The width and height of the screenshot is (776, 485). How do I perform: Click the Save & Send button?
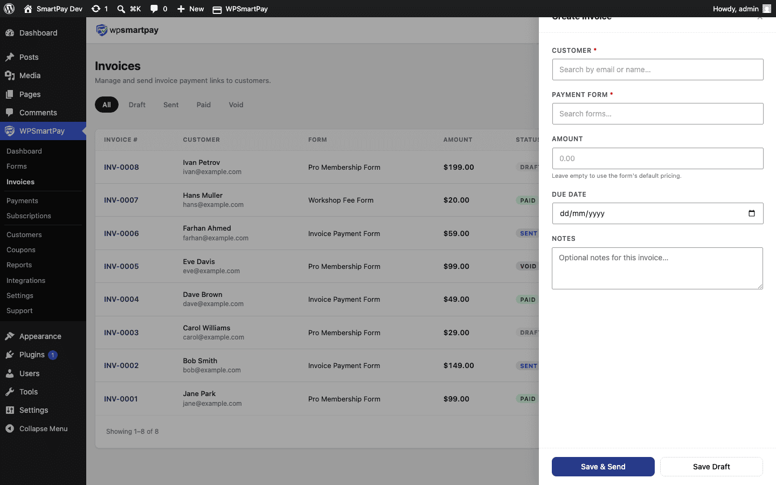603,467
